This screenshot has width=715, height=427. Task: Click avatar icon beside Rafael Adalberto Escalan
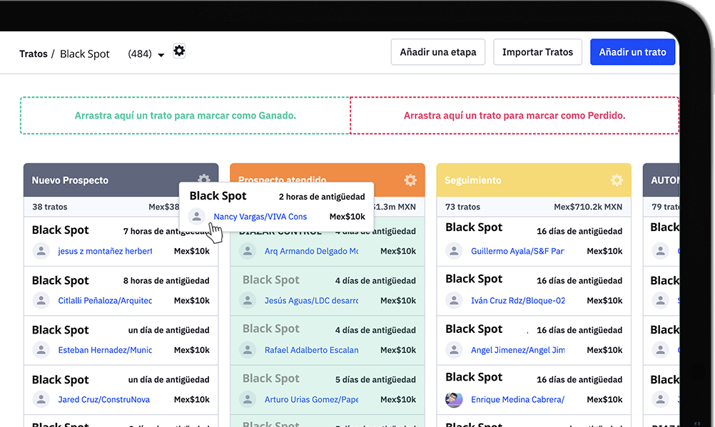tap(248, 350)
